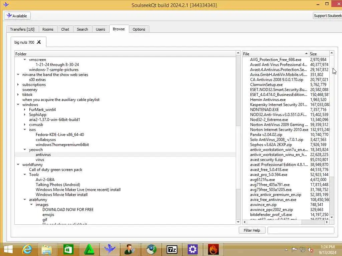The height and width of the screenshot is (256, 342).
Task: Sort by the Size column header
Action: point(319,54)
